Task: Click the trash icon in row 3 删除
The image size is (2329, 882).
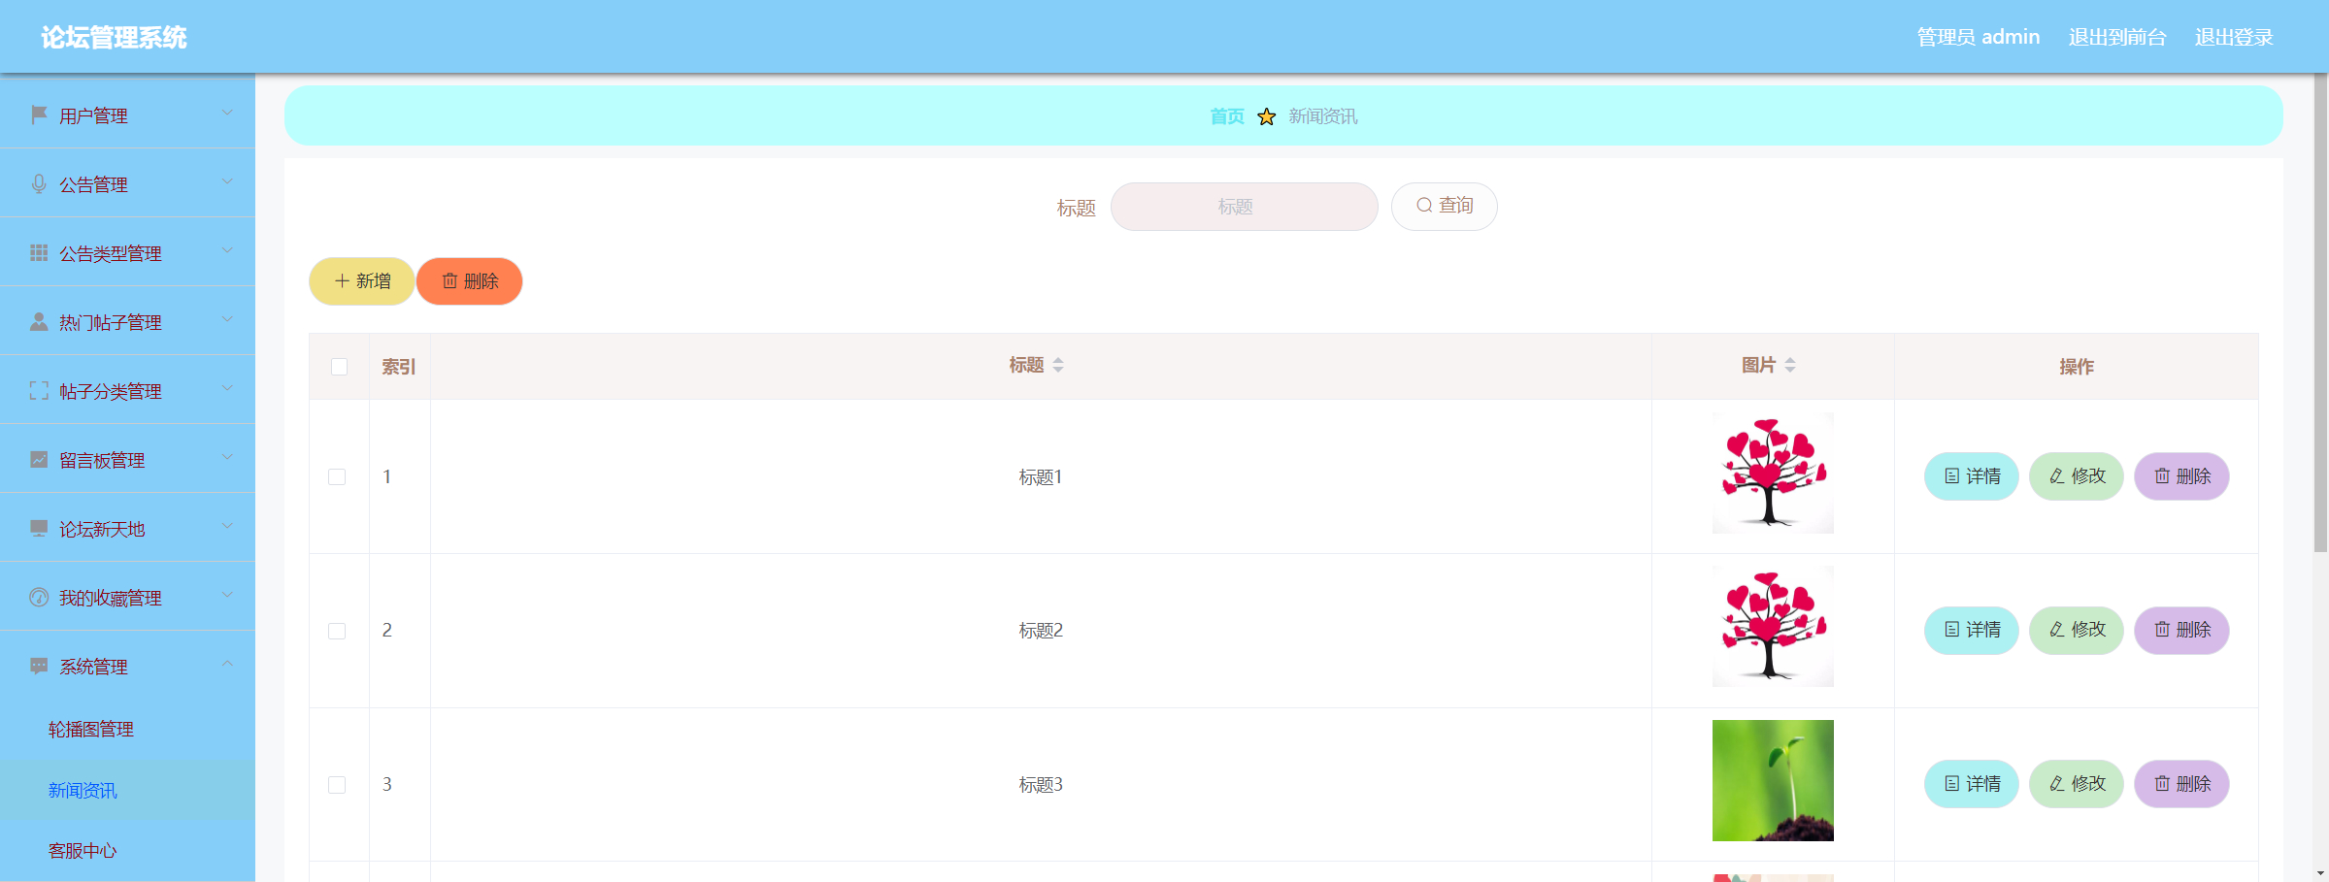Action: (x=2162, y=783)
